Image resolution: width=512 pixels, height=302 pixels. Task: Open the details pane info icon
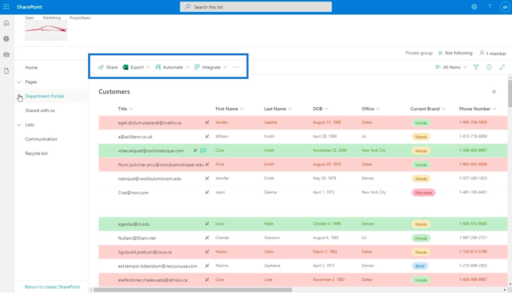[489, 67]
